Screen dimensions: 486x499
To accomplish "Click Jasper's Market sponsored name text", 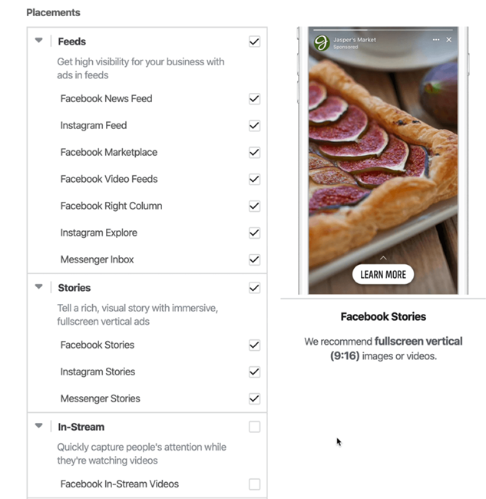I will (x=355, y=40).
